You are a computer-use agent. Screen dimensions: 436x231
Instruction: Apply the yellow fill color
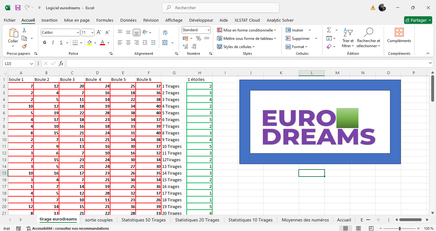[x=89, y=43]
